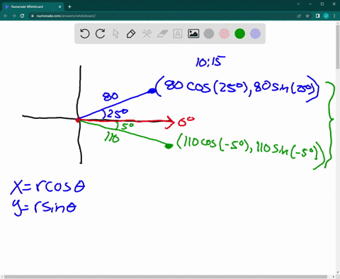Insert an image with picture tool
Screen dimensions: 340x279
(193, 34)
